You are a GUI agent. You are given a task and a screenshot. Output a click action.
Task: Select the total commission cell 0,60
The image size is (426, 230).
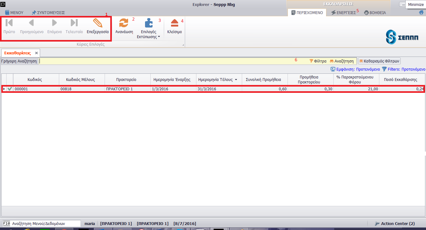(265, 89)
